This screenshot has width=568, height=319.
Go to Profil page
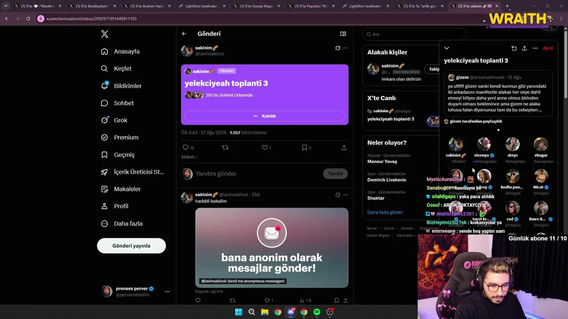114,206
